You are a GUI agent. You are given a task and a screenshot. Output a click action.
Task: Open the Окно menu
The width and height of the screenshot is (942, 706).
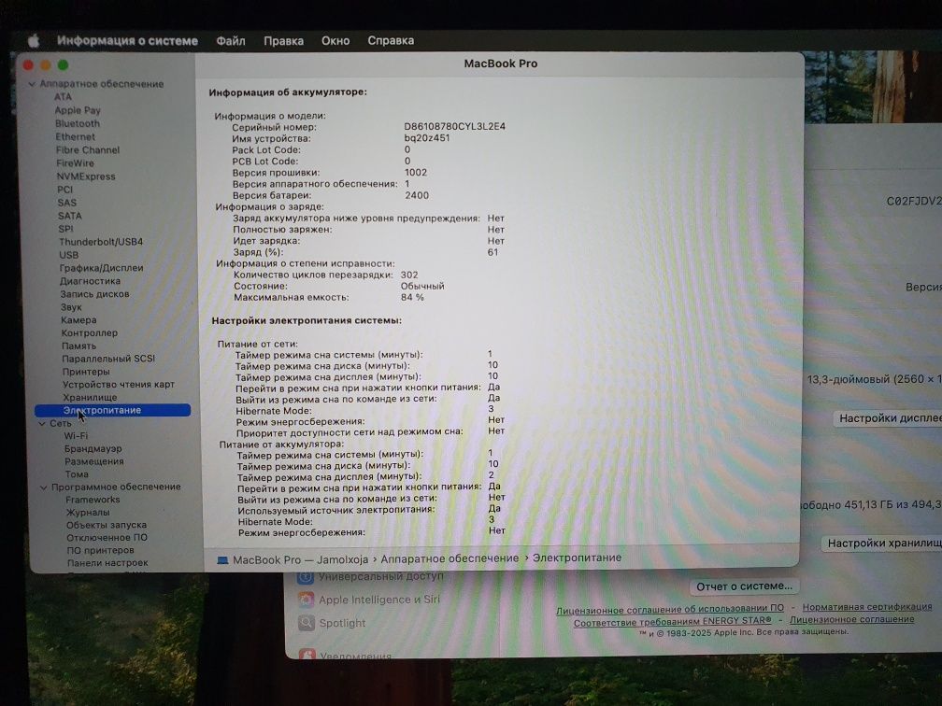tap(335, 41)
